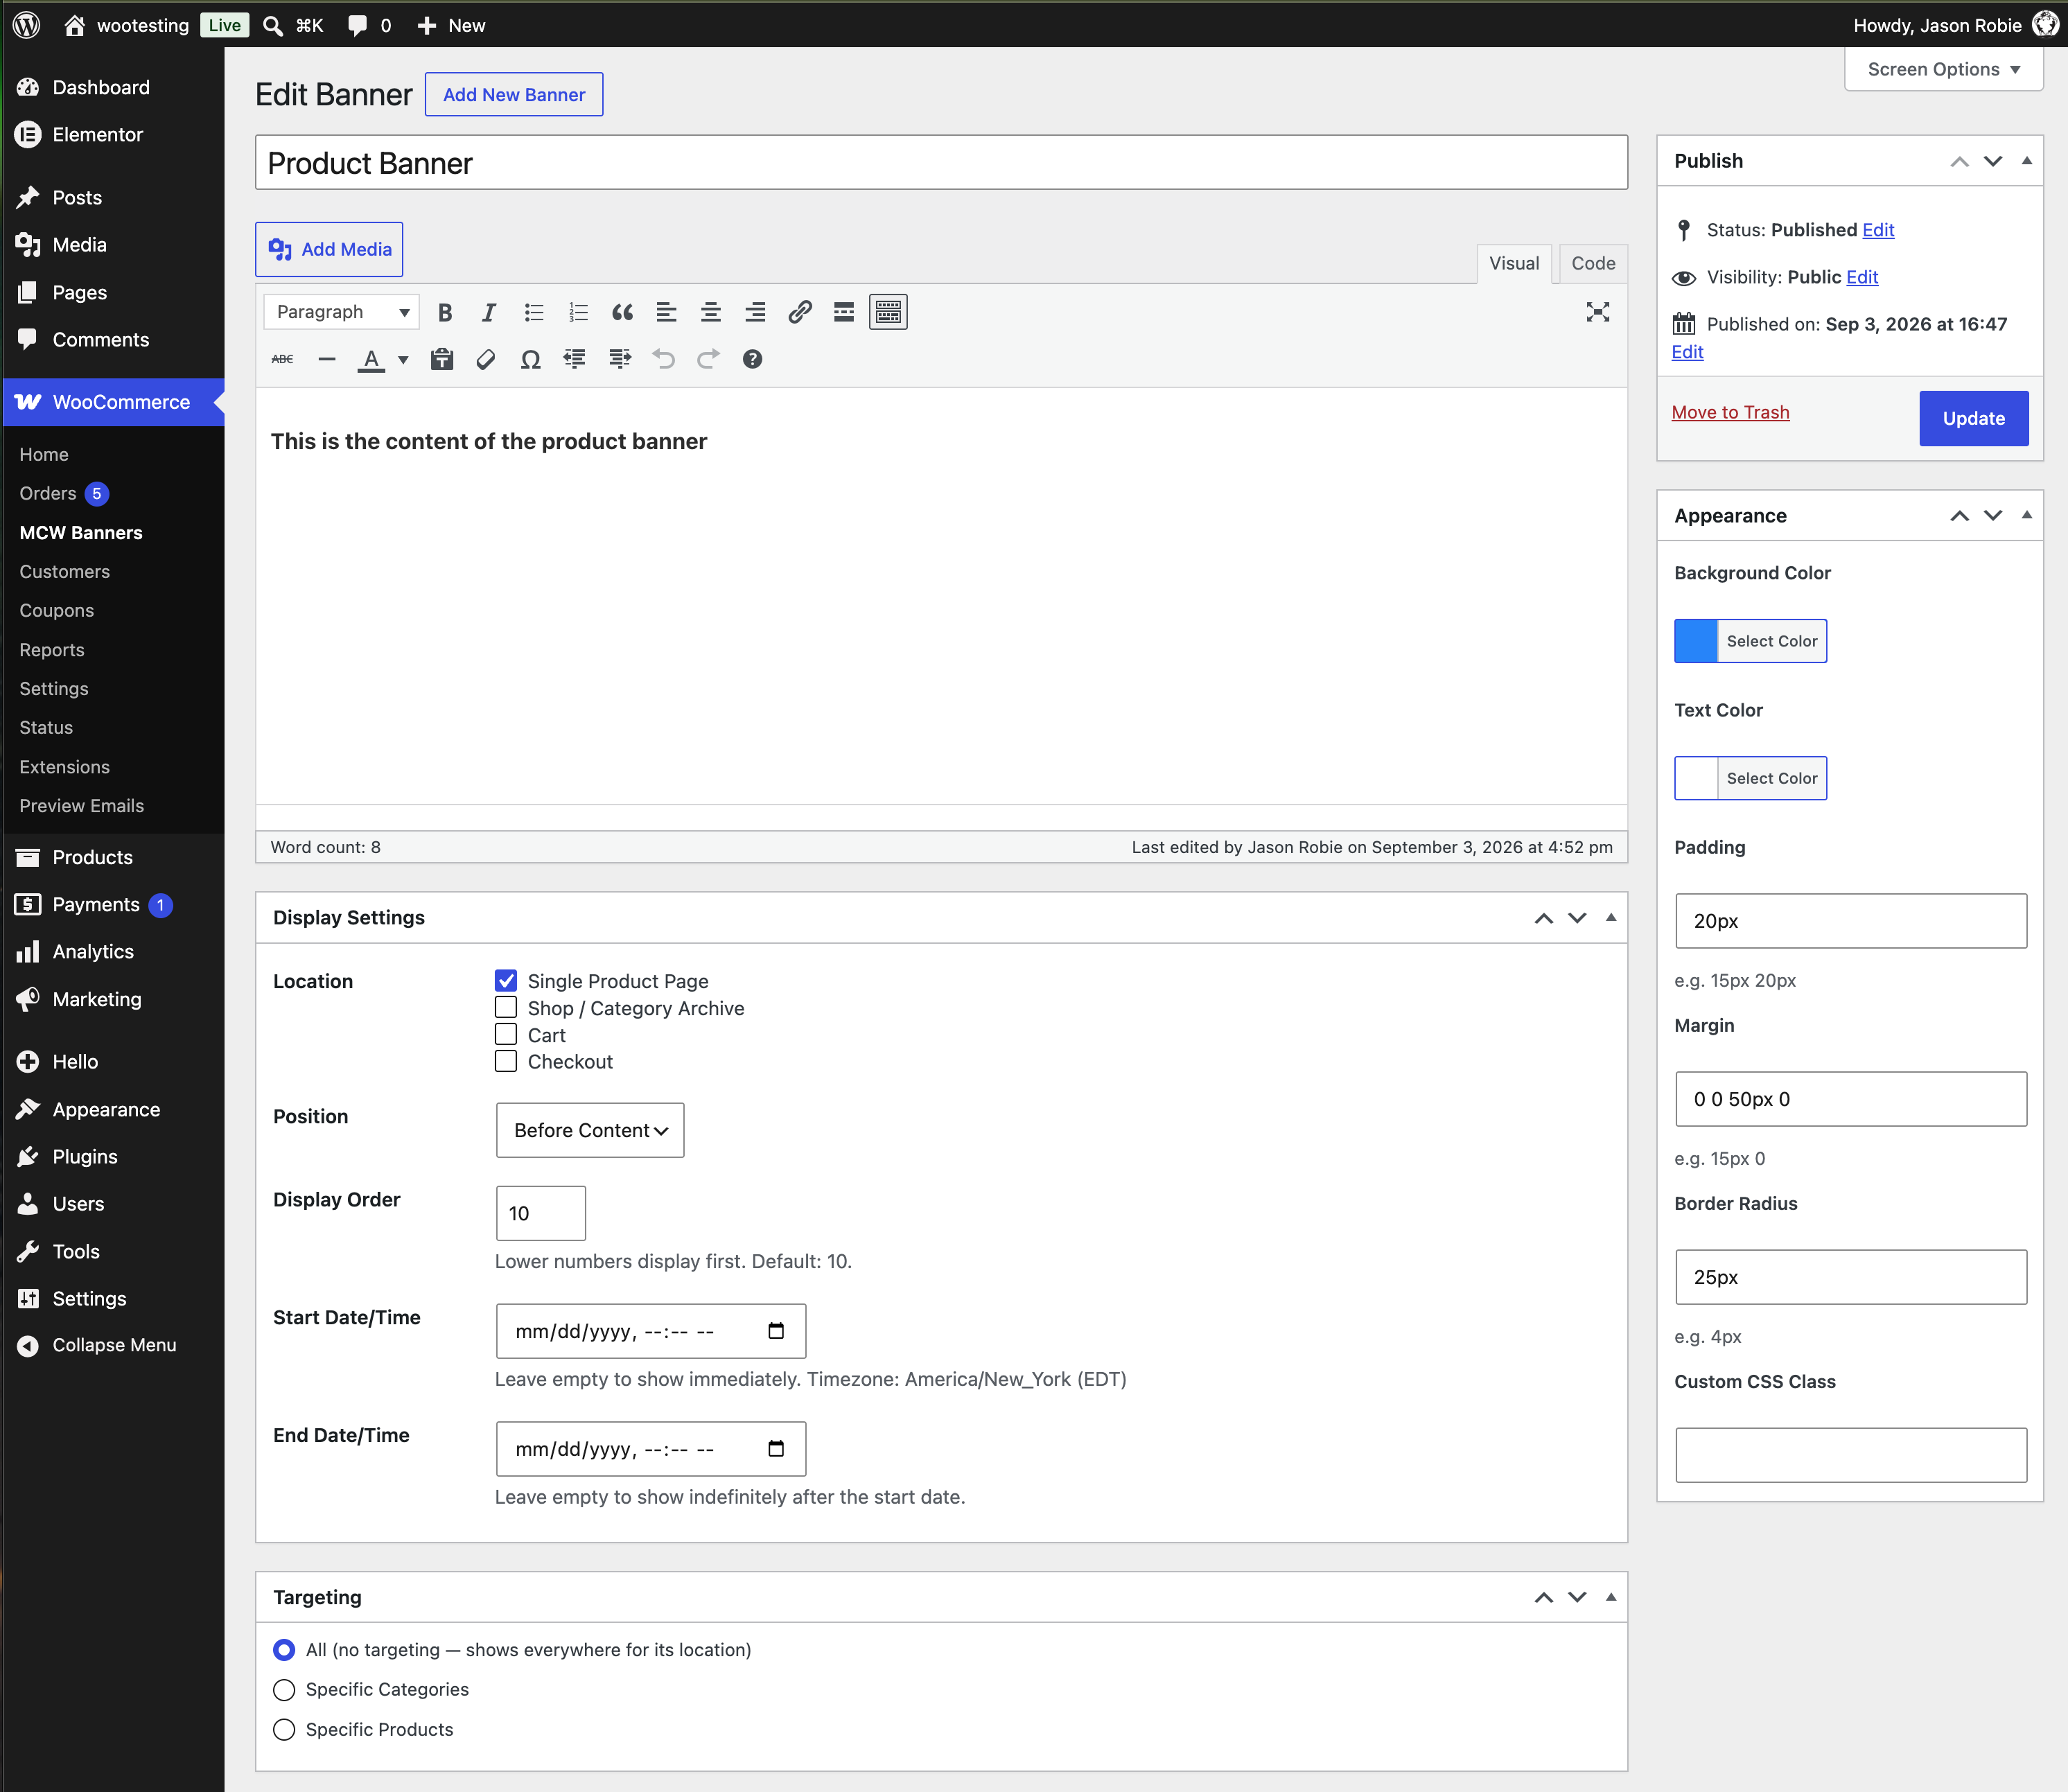
Task: Apply italic formatting
Action: point(489,312)
